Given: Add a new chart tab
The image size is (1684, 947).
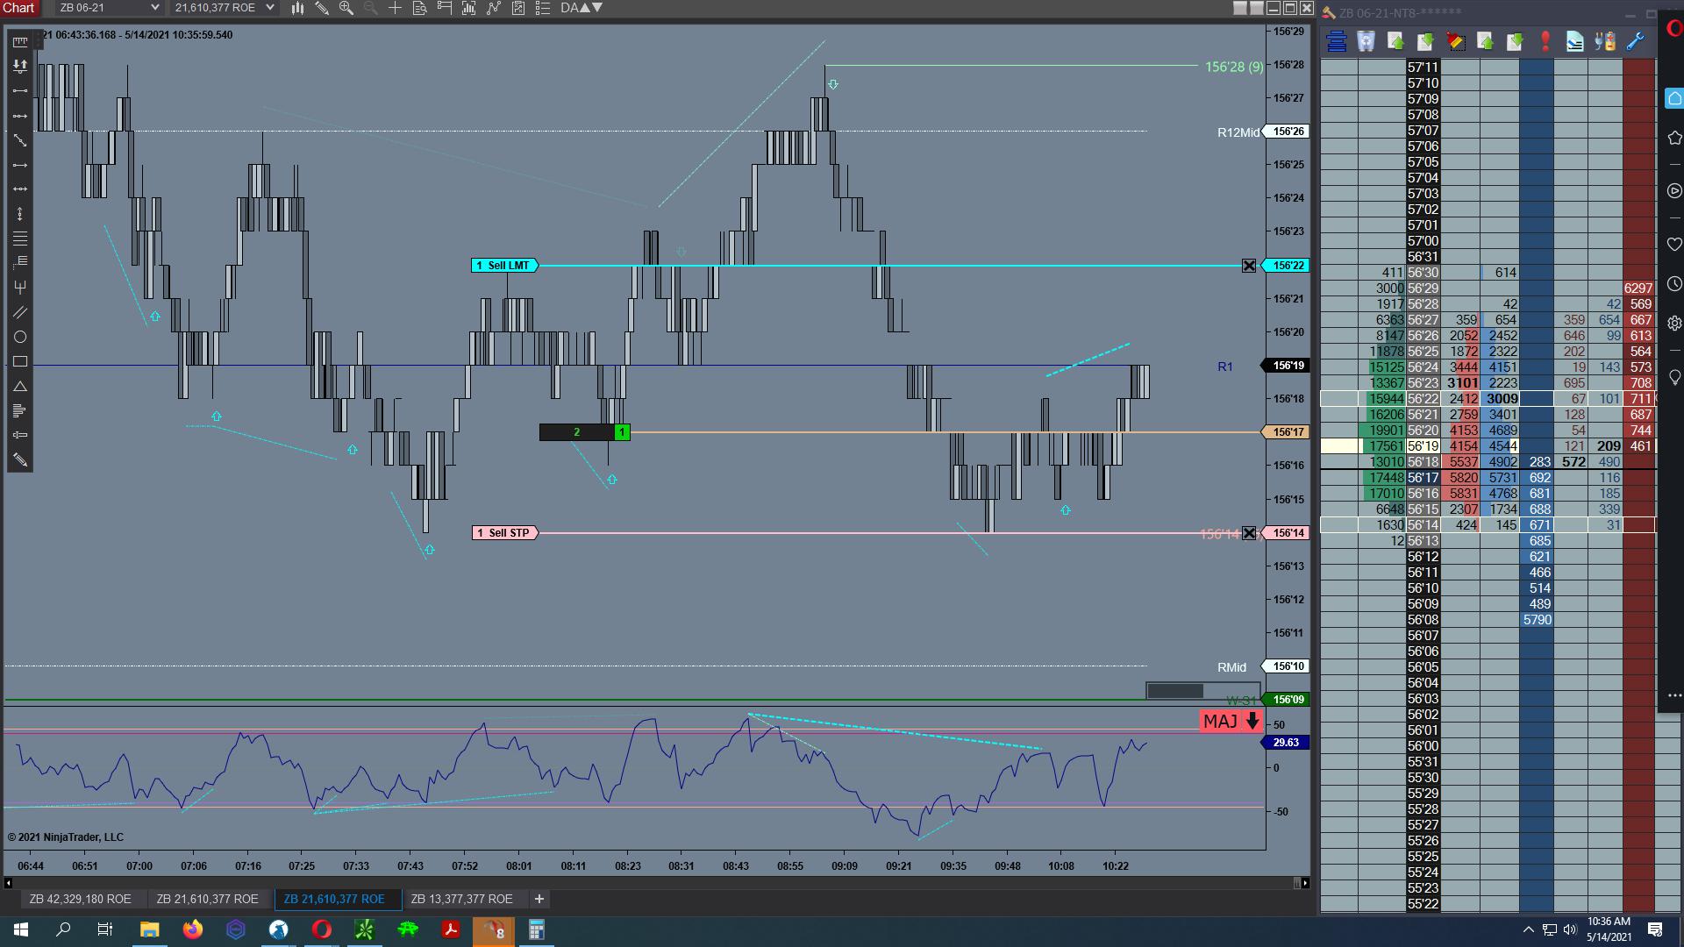Looking at the screenshot, I should (x=539, y=899).
